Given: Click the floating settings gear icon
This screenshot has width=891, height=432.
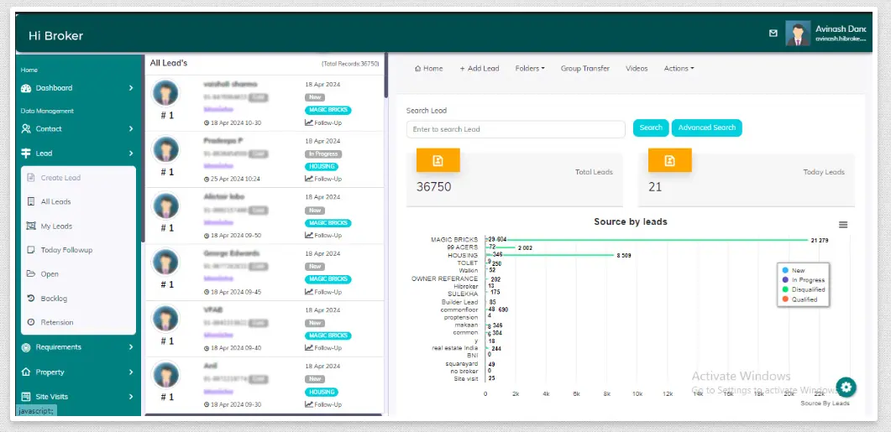Looking at the screenshot, I should tap(846, 387).
